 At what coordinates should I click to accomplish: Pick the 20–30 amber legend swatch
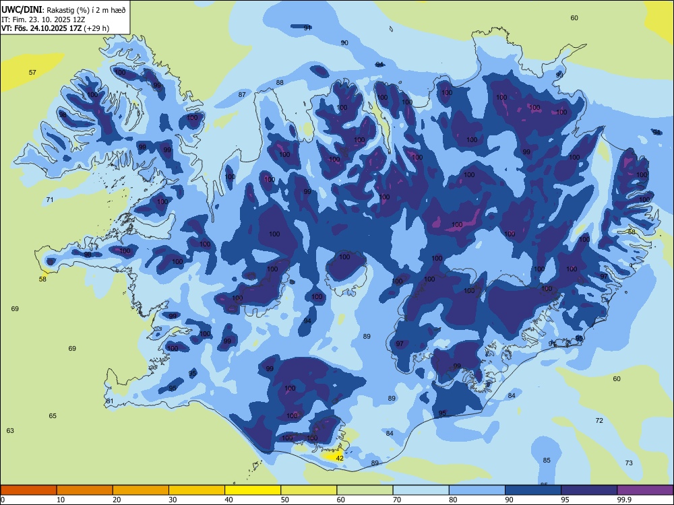click(141, 490)
